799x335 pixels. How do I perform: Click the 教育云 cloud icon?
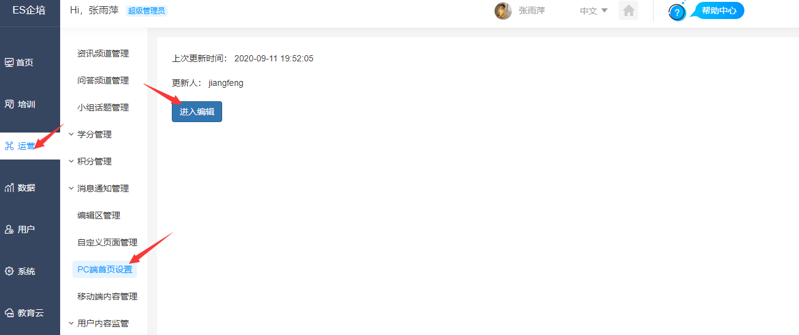pos(9,313)
